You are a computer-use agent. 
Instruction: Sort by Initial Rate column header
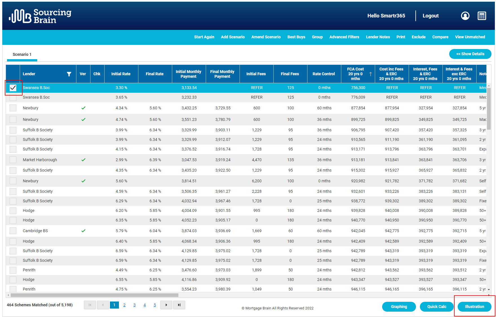point(121,74)
